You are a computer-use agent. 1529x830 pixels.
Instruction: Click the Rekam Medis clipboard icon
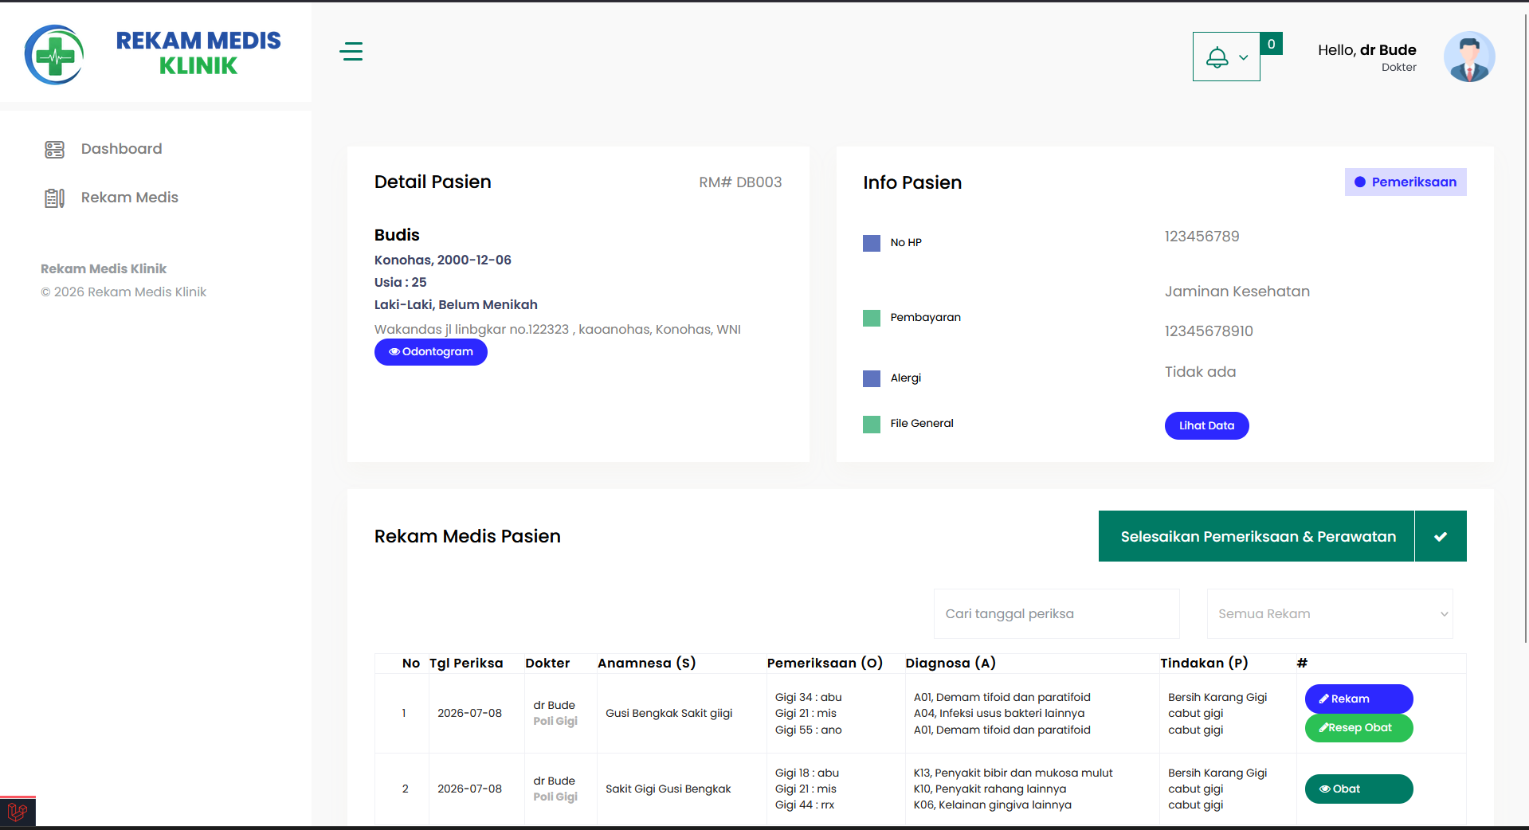(x=54, y=198)
